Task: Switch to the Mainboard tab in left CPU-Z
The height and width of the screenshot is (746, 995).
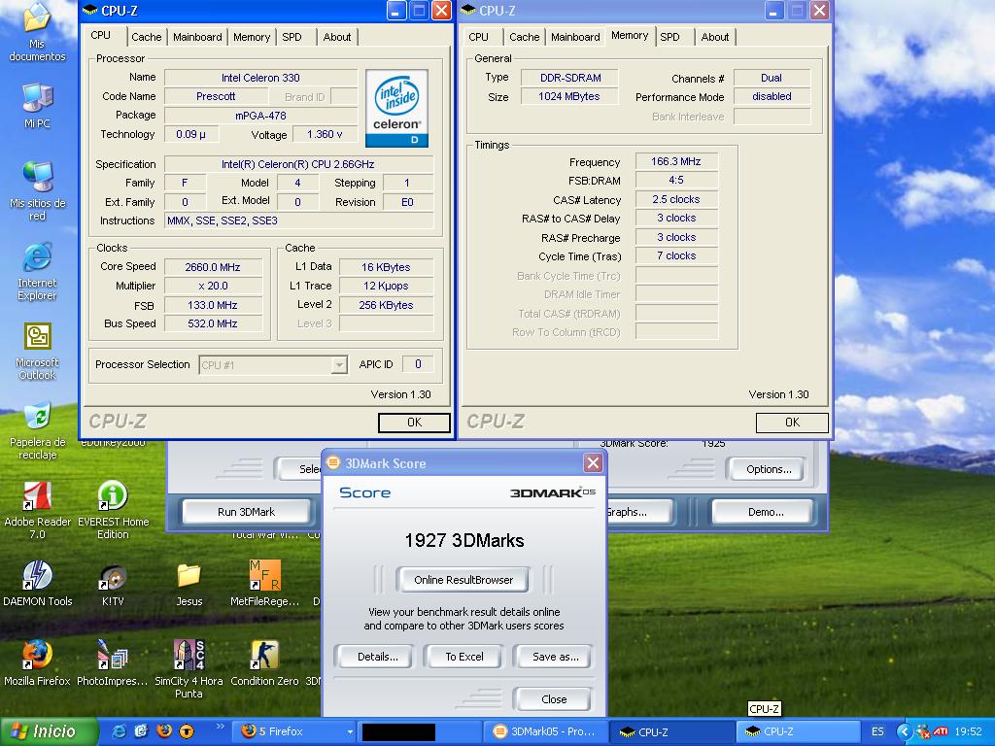Action: [197, 37]
